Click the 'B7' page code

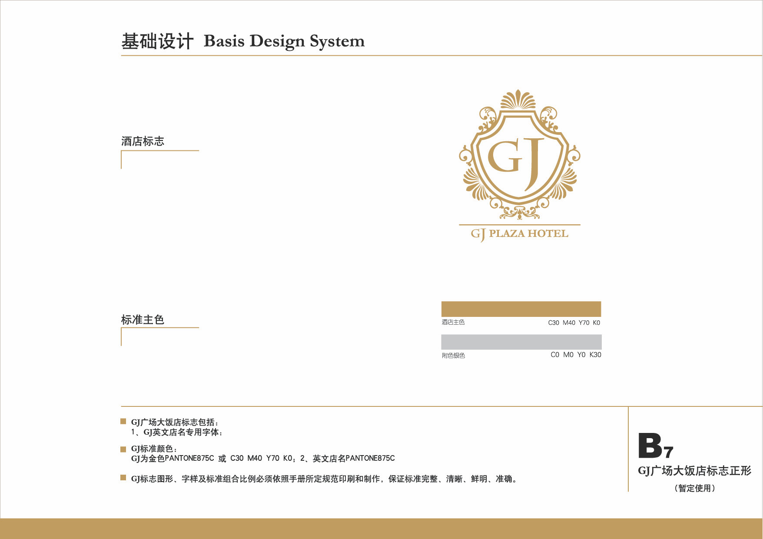(656, 446)
